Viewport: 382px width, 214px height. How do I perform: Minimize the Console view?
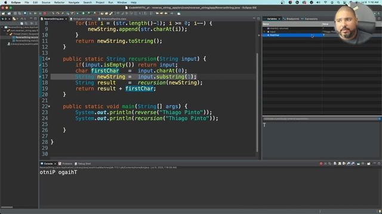click(x=375, y=164)
